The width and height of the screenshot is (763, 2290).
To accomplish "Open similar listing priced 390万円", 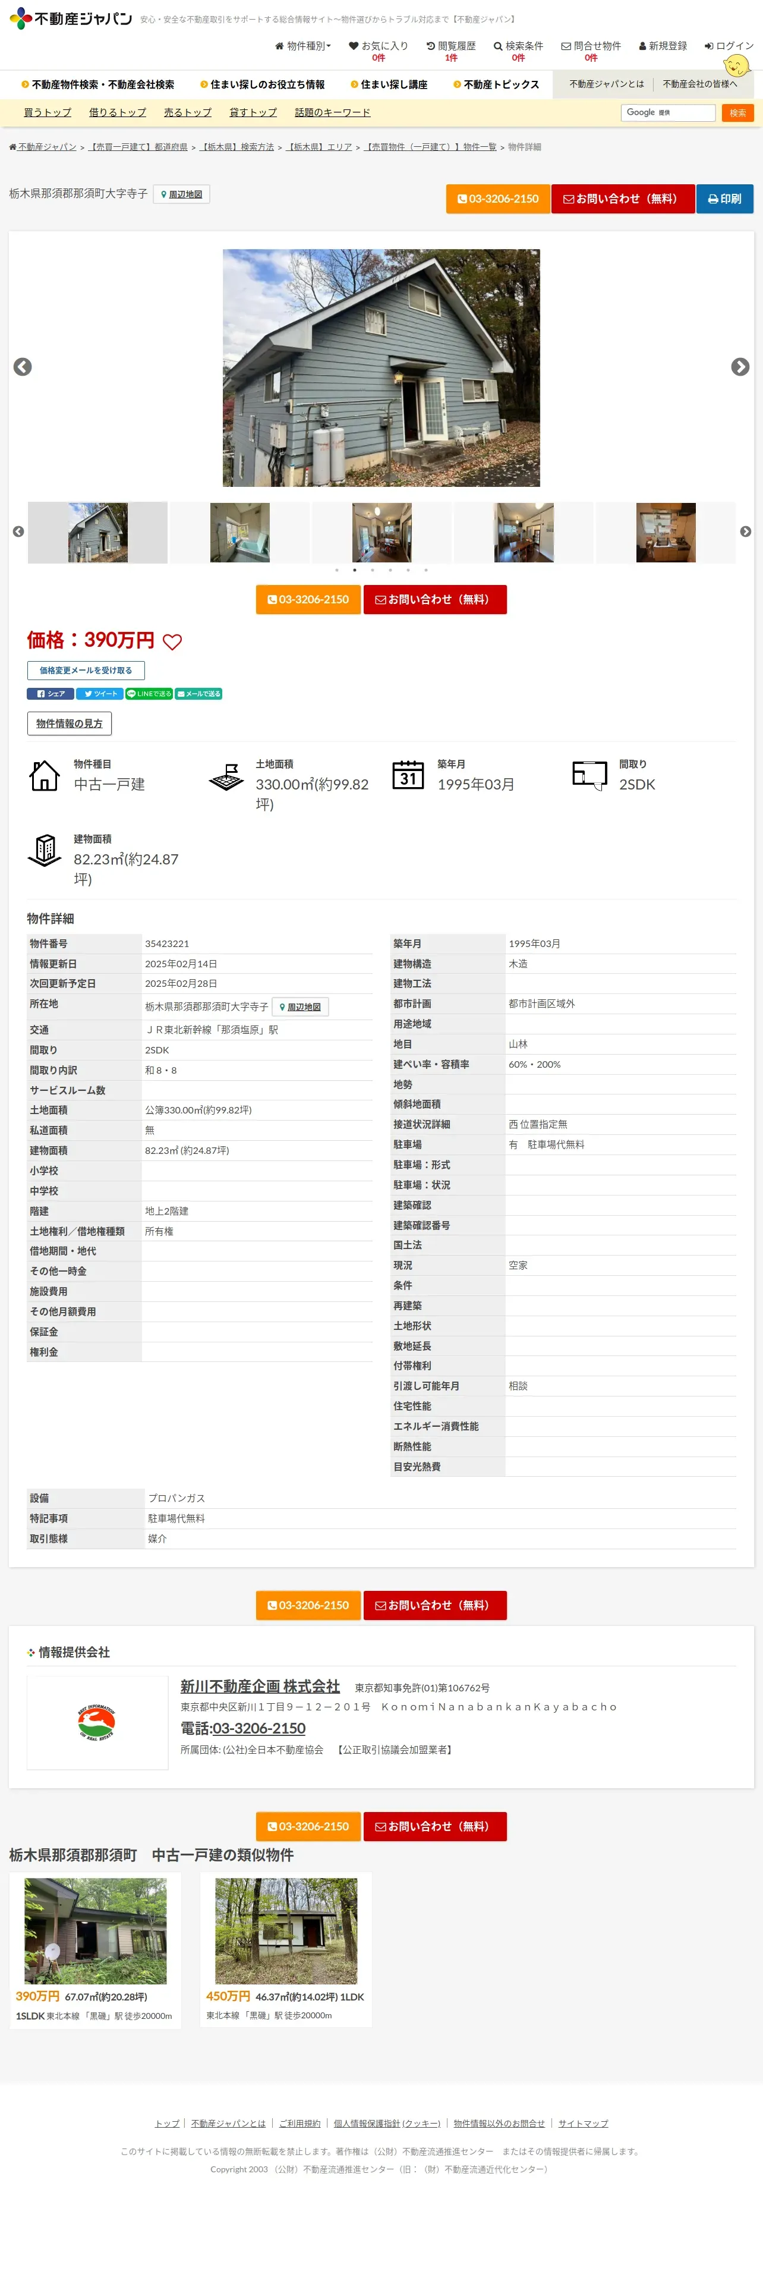I will (95, 1951).
